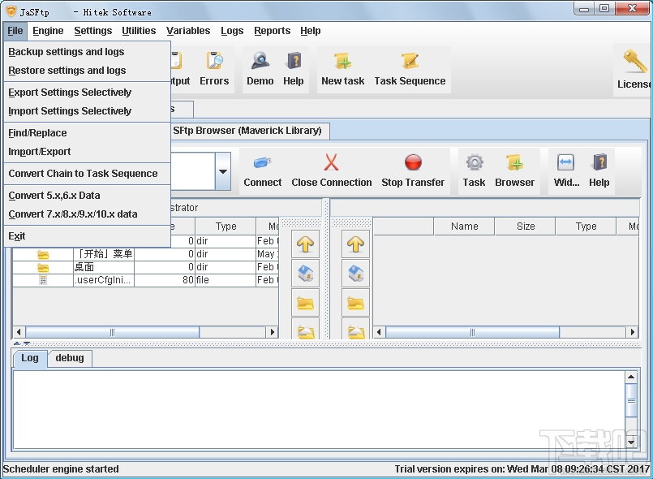Click left pane scroll right arrow
The height and width of the screenshot is (479, 653).
[x=273, y=332]
